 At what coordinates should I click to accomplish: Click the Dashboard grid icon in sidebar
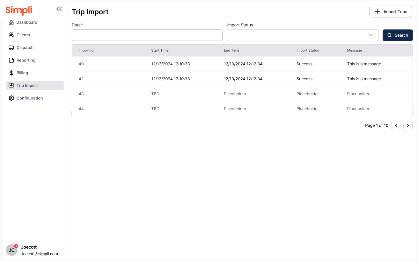point(11,22)
